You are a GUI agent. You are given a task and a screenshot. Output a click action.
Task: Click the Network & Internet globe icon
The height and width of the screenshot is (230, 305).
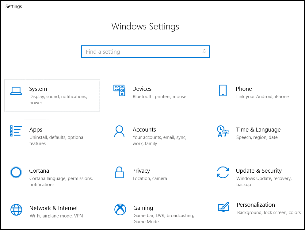pyautogui.click(x=16, y=210)
